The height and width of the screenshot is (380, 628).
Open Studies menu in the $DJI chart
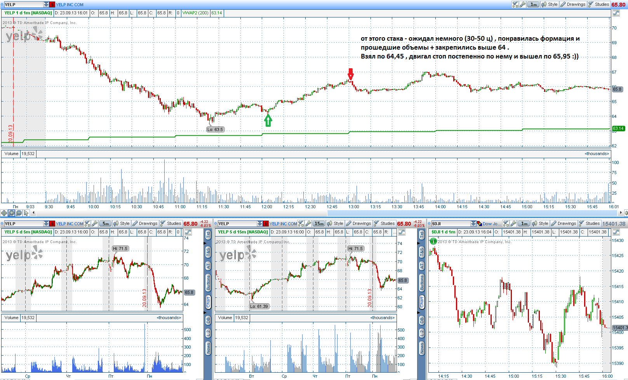[x=589, y=224]
